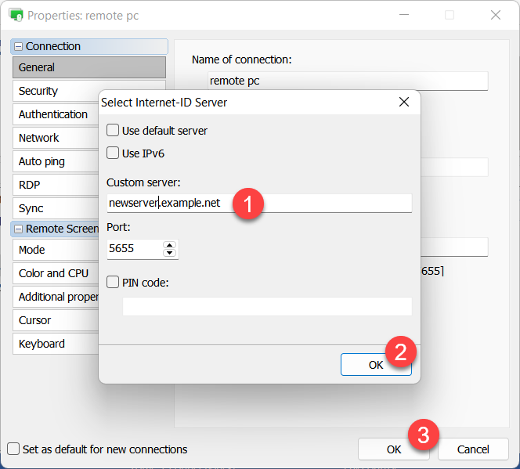Toggle the Use IPv6 checkbox
Screen dimensions: 520x469
[114, 153]
